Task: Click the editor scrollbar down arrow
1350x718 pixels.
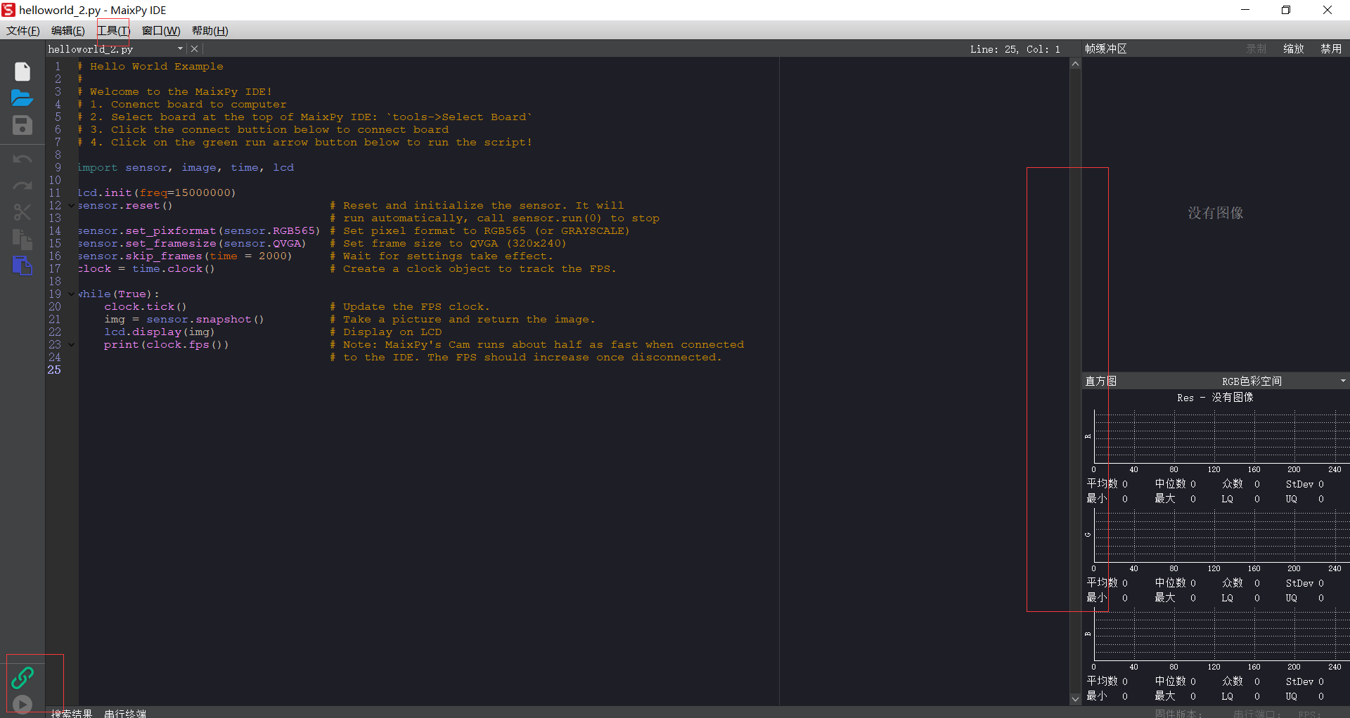Action: point(1075,699)
